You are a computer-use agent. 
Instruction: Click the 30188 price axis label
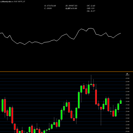[x=127, y=128]
